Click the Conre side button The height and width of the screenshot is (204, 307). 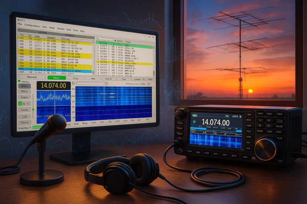[25, 110]
